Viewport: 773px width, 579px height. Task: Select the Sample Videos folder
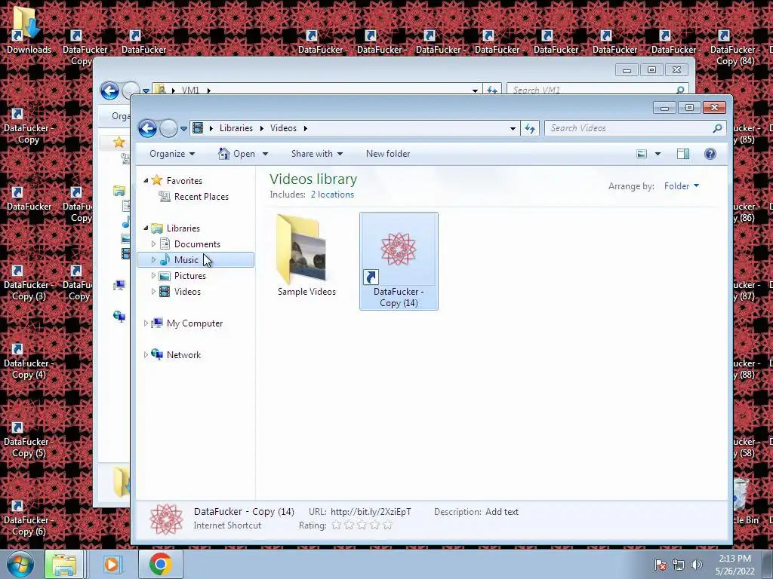(x=306, y=256)
